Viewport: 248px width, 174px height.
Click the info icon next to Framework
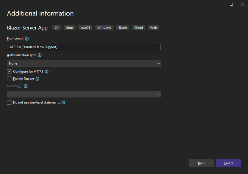pyautogui.click(x=27, y=39)
